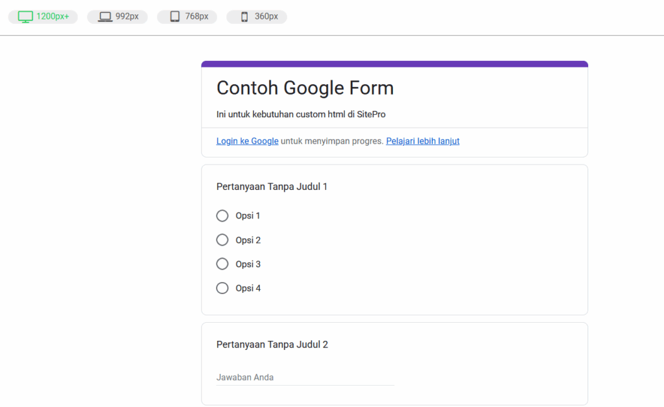Screen dimensions: 664x407
Task: Click the Pertanyaan Tanpa Judul 2 heading
Action: (x=272, y=344)
